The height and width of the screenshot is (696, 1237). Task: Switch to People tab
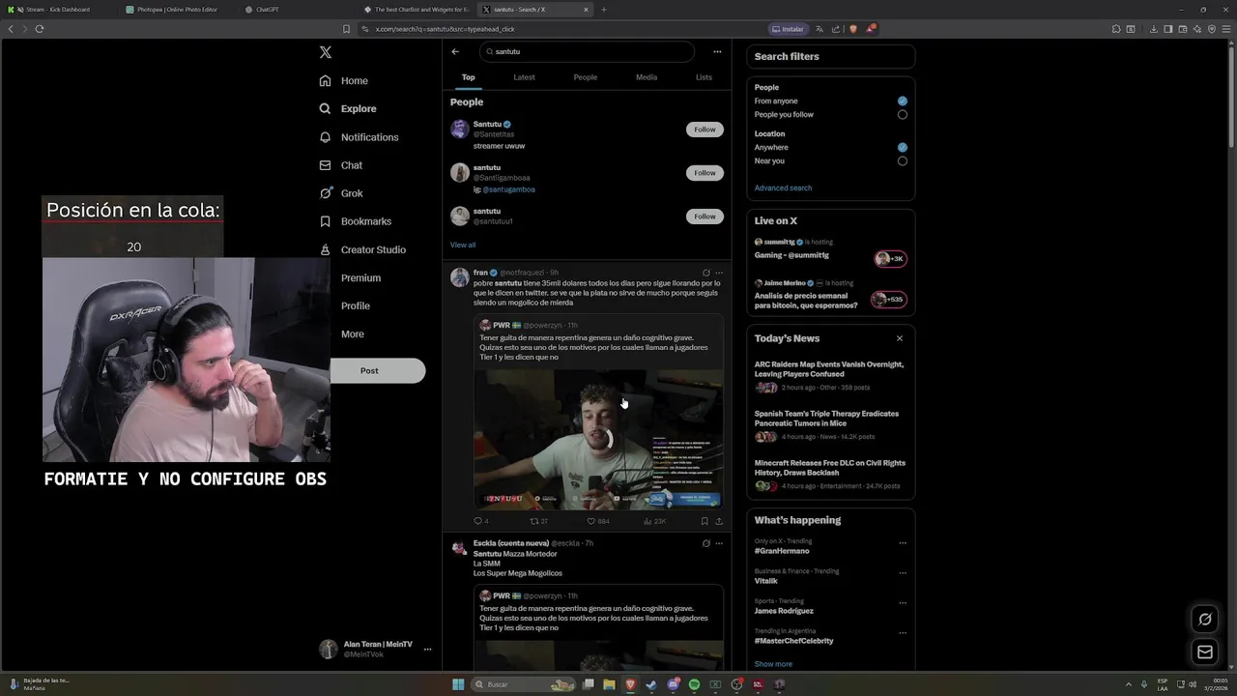(585, 77)
